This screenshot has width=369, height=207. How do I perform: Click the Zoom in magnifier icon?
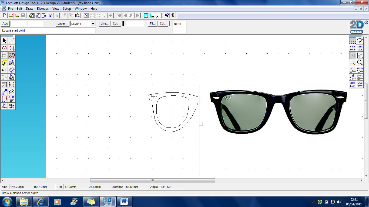(x=353, y=63)
